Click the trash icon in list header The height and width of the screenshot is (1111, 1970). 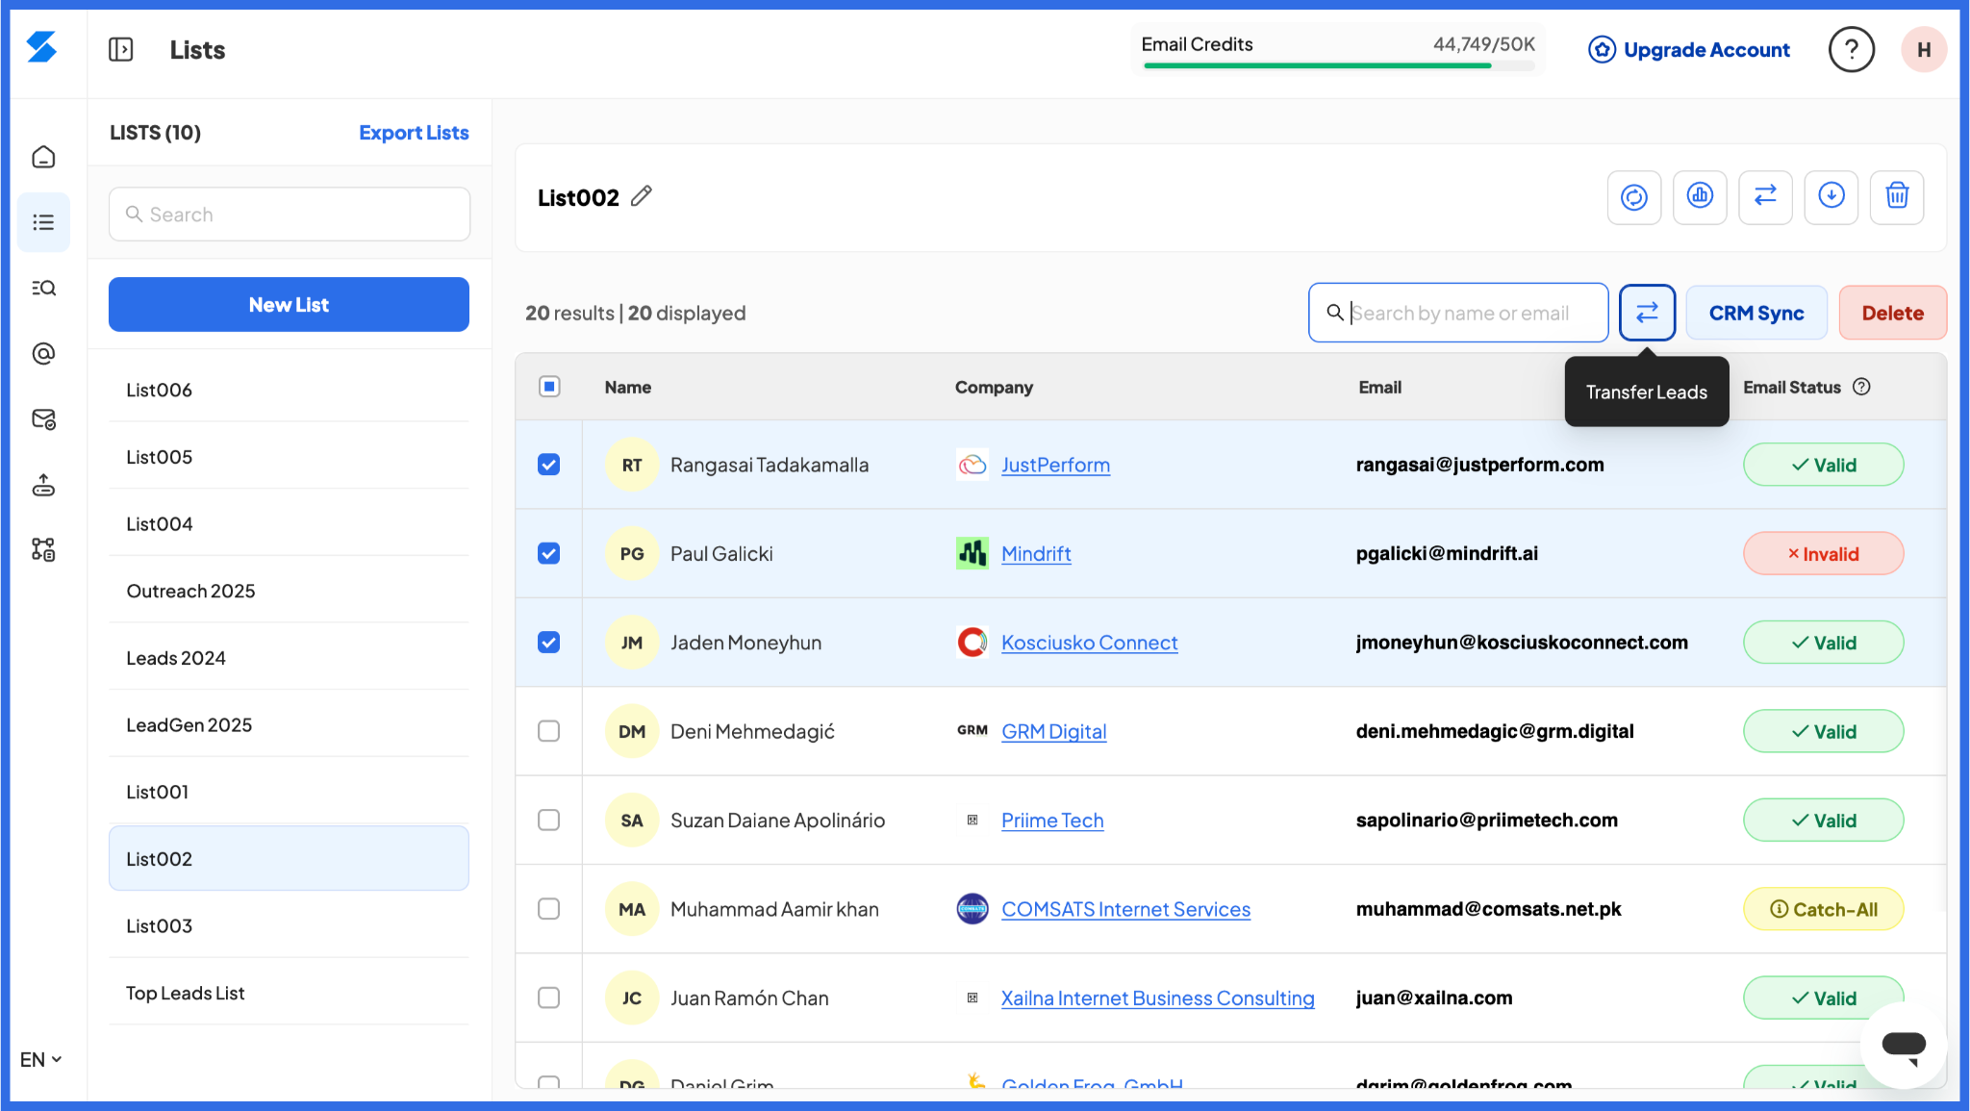pyautogui.click(x=1896, y=196)
